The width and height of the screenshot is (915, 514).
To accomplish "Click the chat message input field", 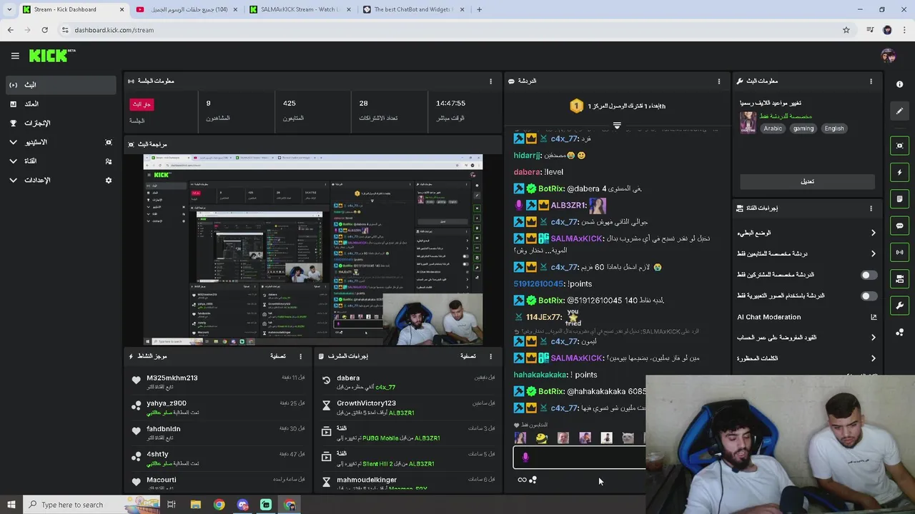I will coord(579,458).
